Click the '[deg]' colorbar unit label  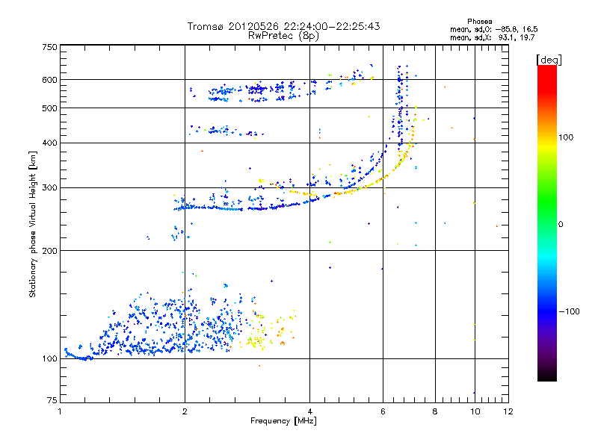pyautogui.click(x=549, y=60)
